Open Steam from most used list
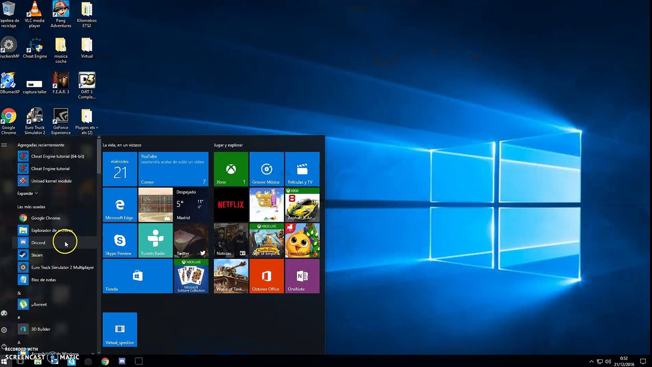The image size is (652, 367). [56, 255]
